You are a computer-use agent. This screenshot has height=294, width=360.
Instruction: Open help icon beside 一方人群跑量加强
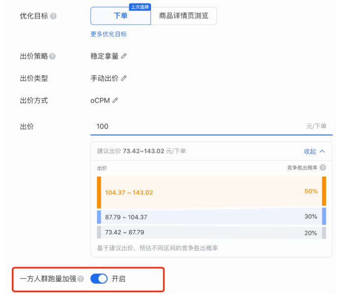pyautogui.click(x=80, y=279)
